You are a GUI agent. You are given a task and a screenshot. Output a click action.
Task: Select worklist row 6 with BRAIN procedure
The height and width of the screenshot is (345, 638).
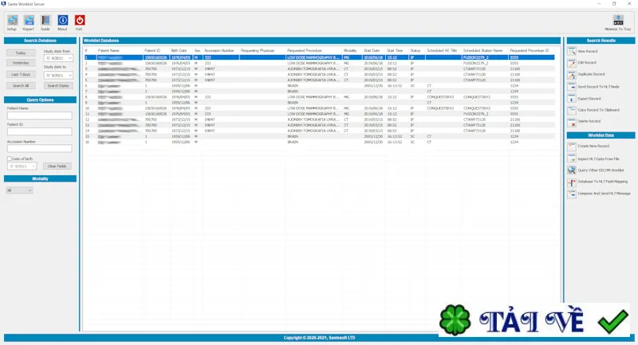point(320,86)
